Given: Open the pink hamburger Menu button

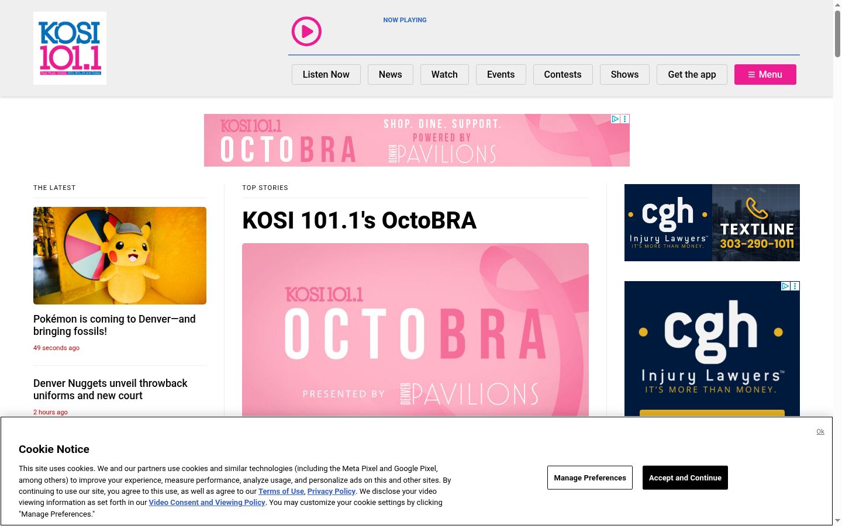Looking at the screenshot, I should coord(765,74).
